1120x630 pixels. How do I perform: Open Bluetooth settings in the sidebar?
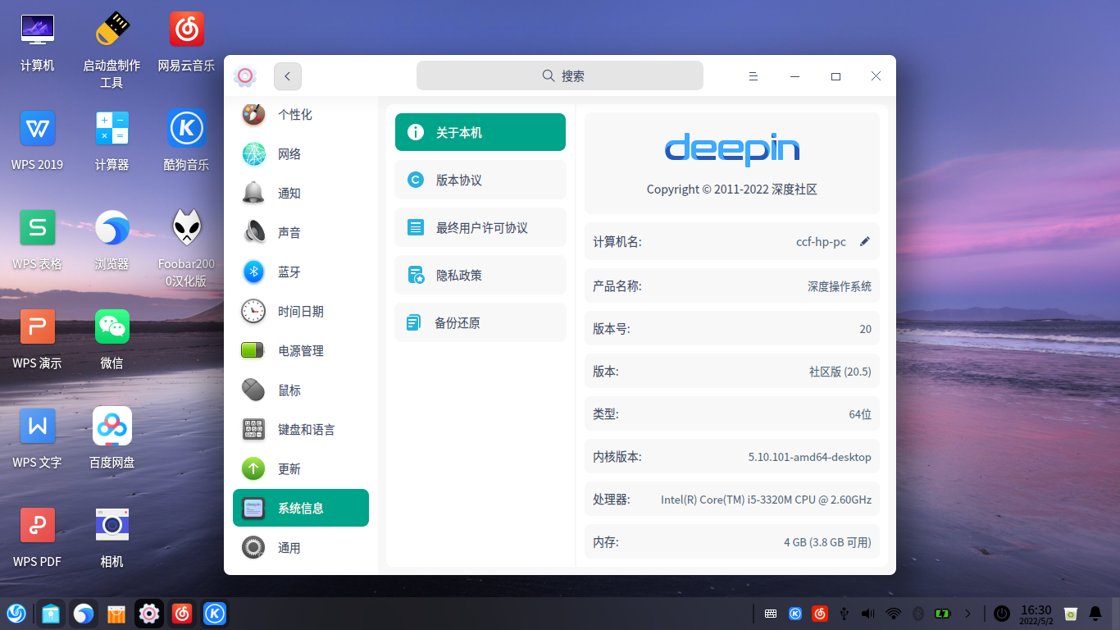[x=290, y=272]
